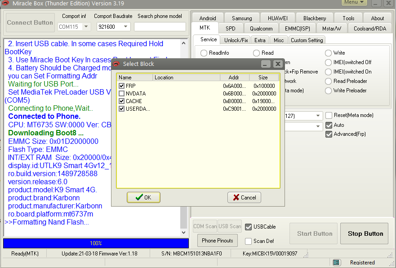
Task: Uncheck the USERDA... block checkbox
Action: (121, 109)
